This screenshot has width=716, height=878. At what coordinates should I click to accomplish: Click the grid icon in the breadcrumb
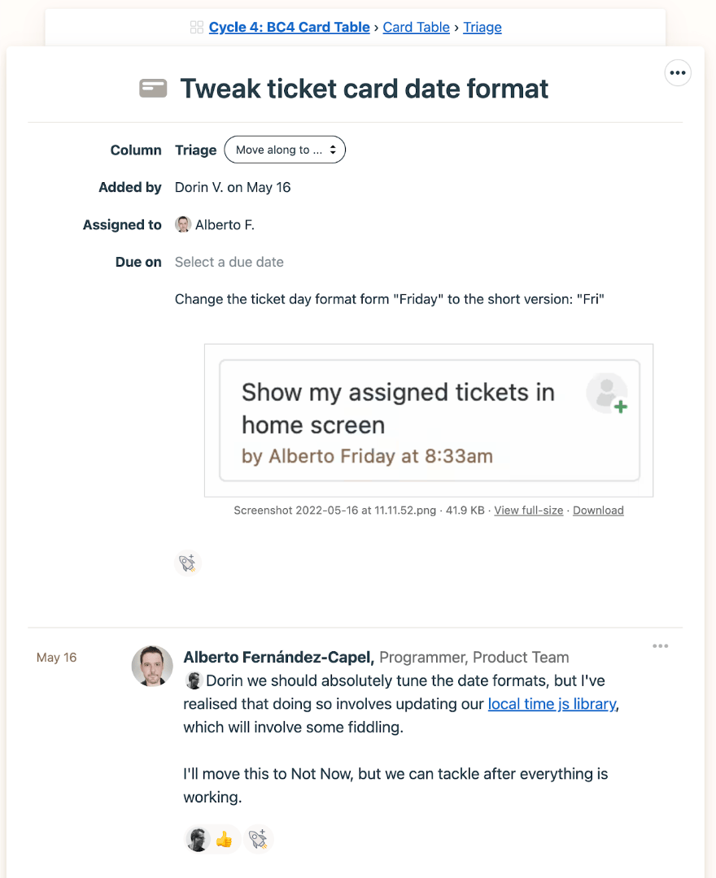point(196,28)
